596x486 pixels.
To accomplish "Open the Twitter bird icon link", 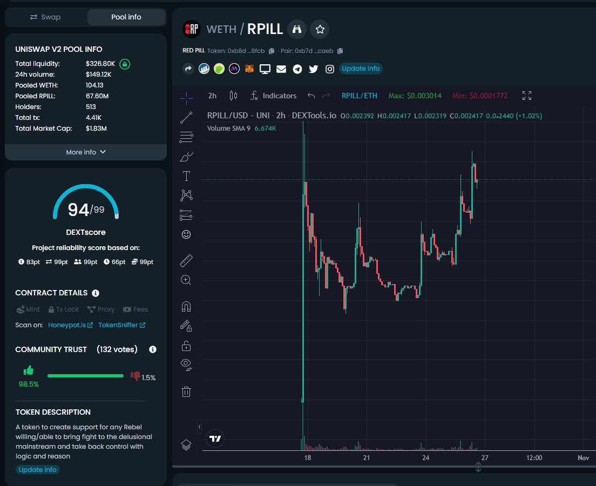I will pos(313,69).
